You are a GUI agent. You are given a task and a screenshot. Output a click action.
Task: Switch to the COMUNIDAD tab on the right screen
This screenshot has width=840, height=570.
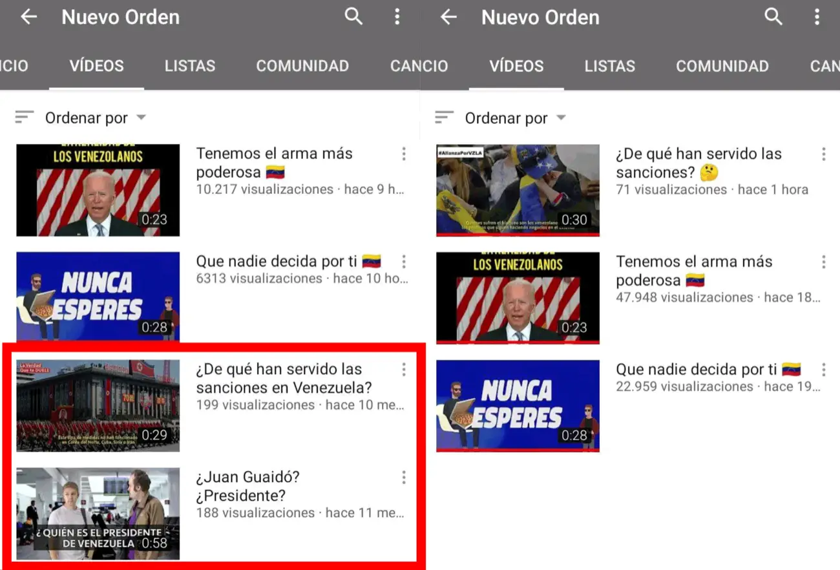point(722,66)
